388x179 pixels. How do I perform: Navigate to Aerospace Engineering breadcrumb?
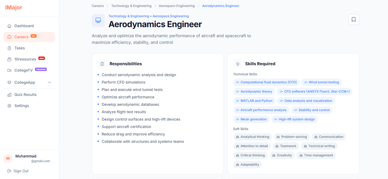click(177, 6)
